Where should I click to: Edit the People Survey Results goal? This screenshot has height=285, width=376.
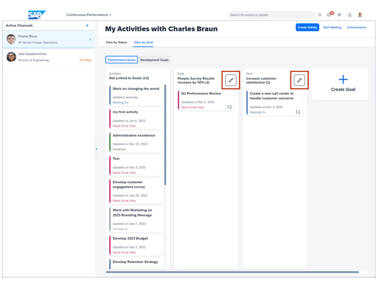pyautogui.click(x=231, y=80)
